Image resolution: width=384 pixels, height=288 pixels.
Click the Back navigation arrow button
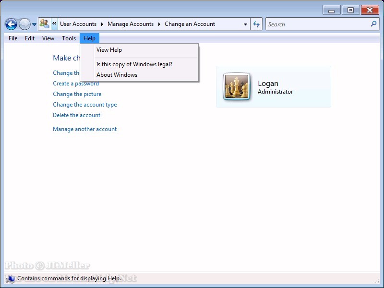[x=11, y=24]
